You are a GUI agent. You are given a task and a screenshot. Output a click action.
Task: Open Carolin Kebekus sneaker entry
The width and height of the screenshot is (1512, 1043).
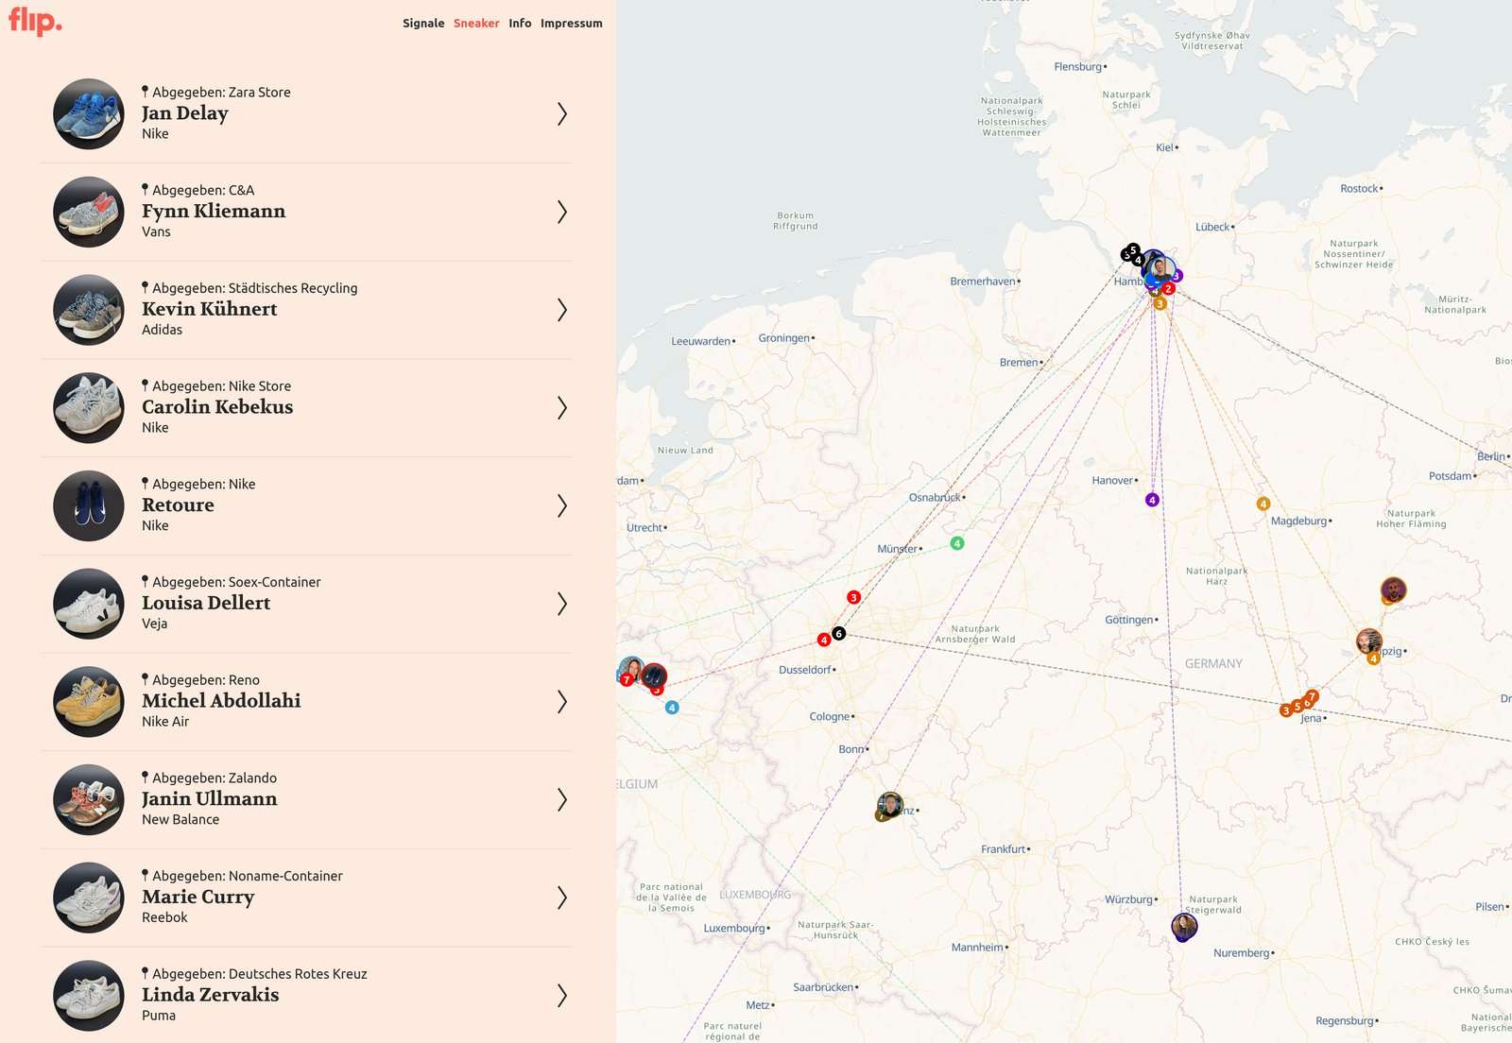click(x=306, y=408)
